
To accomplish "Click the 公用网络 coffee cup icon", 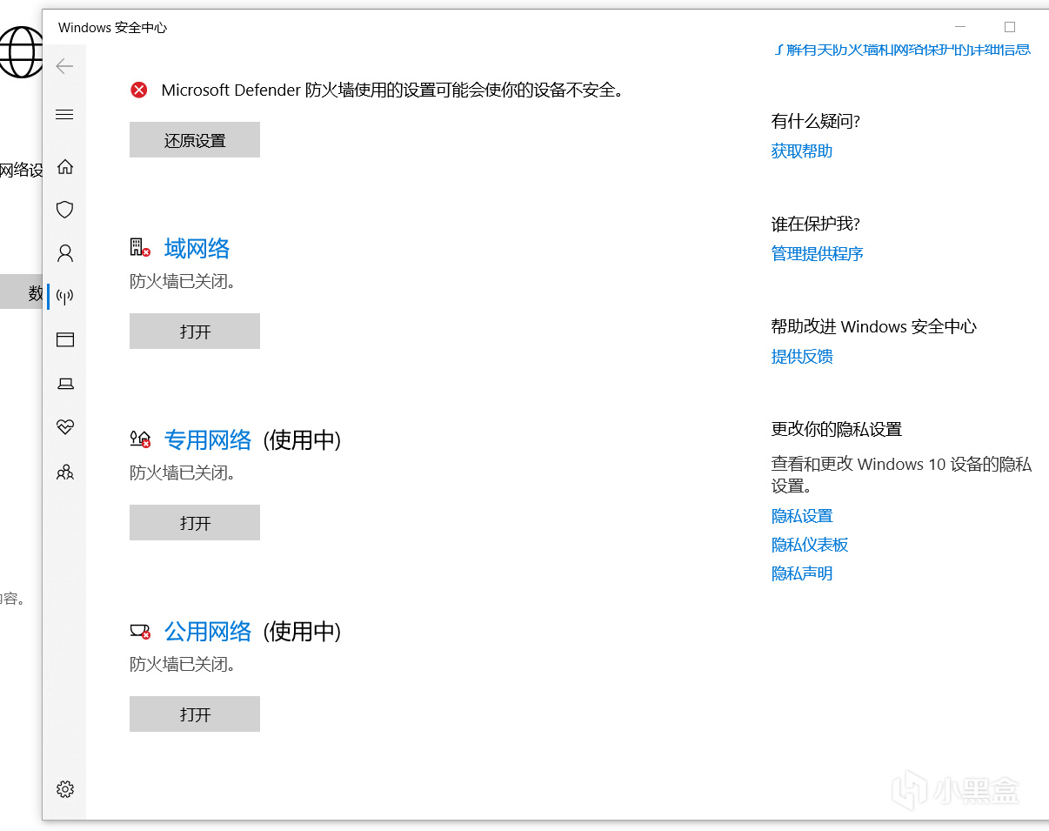I will (140, 631).
